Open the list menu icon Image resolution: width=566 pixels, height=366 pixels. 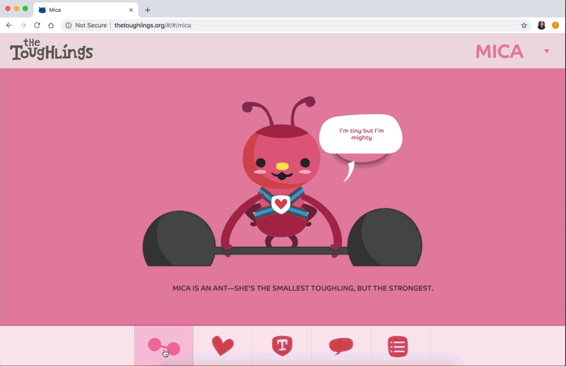pos(398,346)
